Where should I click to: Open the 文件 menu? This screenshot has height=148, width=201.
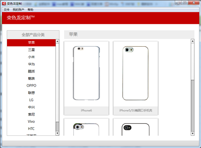[x=6, y=10]
